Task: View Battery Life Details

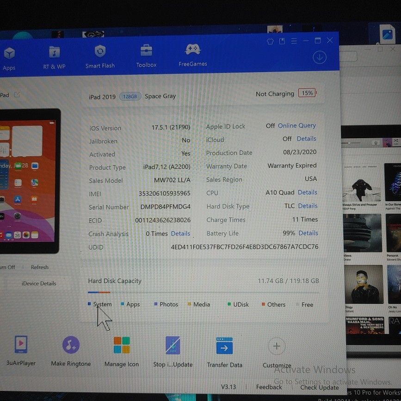Action: pyautogui.click(x=308, y=233)
